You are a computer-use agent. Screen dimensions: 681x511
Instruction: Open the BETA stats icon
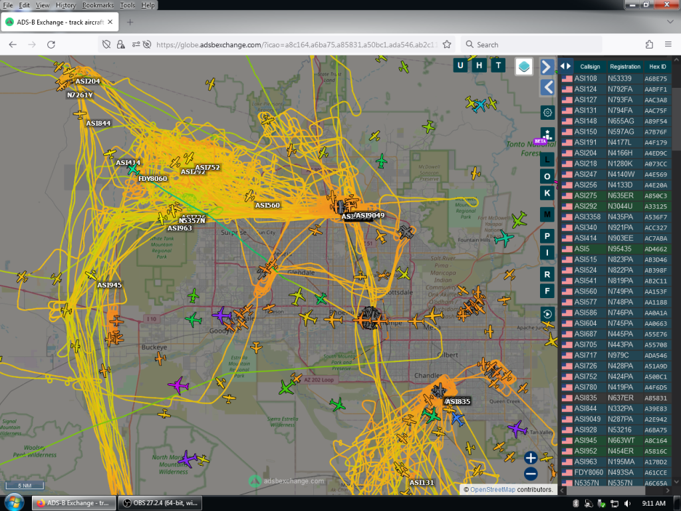(x=547, y=134)
